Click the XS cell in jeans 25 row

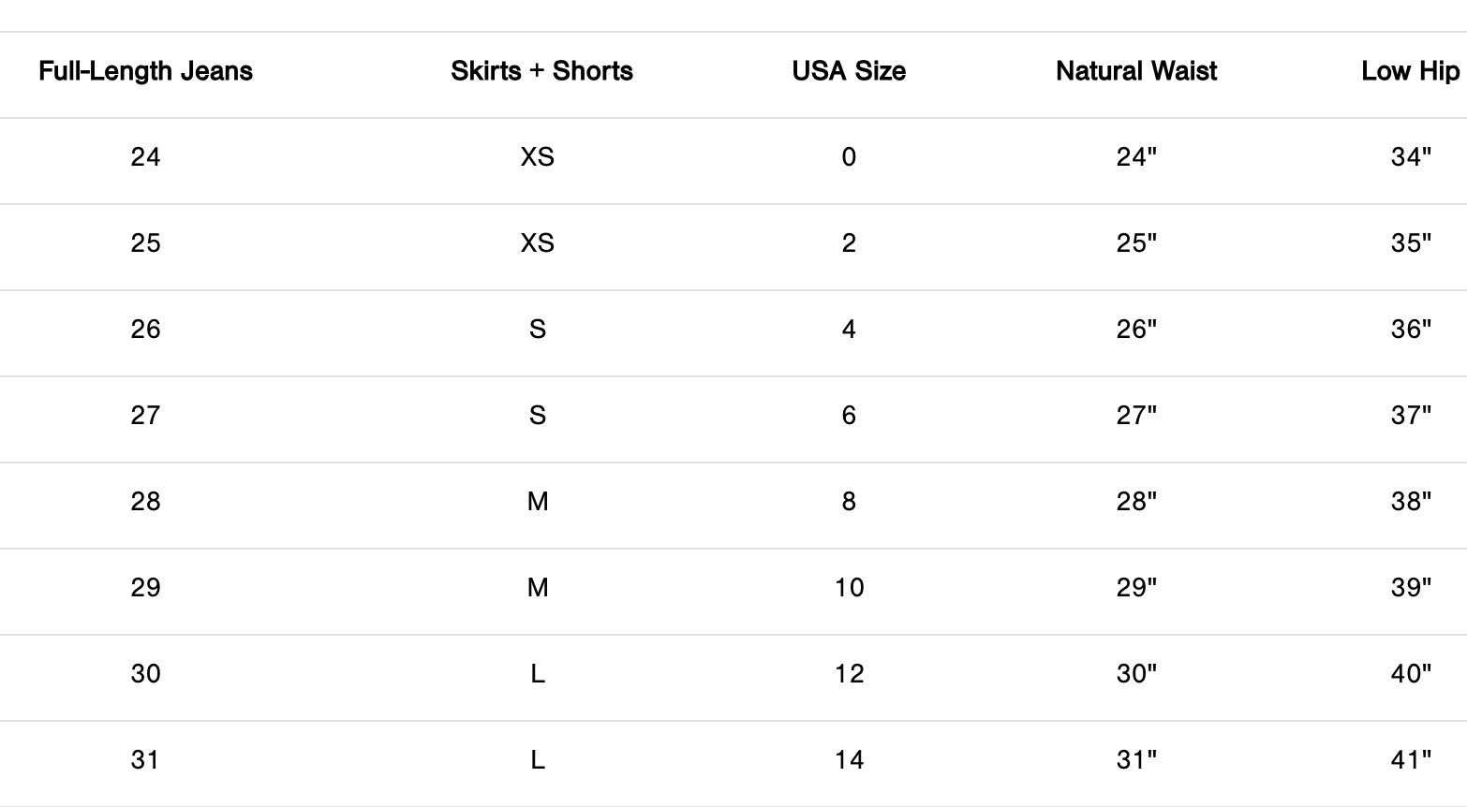pos(538,243)
